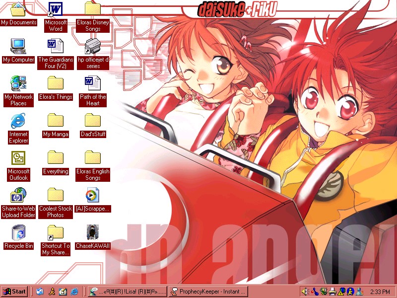This screenshot has width=397, height=298.
Task: Launch AOL Instant Messenger from Quick Launch
Action: click(x=52, y=292)
